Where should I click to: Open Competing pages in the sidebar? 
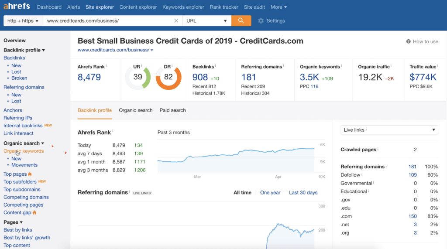coord(24,205)
